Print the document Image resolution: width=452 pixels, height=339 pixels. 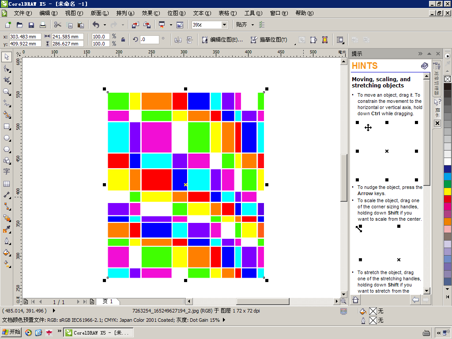pos(43,25)
